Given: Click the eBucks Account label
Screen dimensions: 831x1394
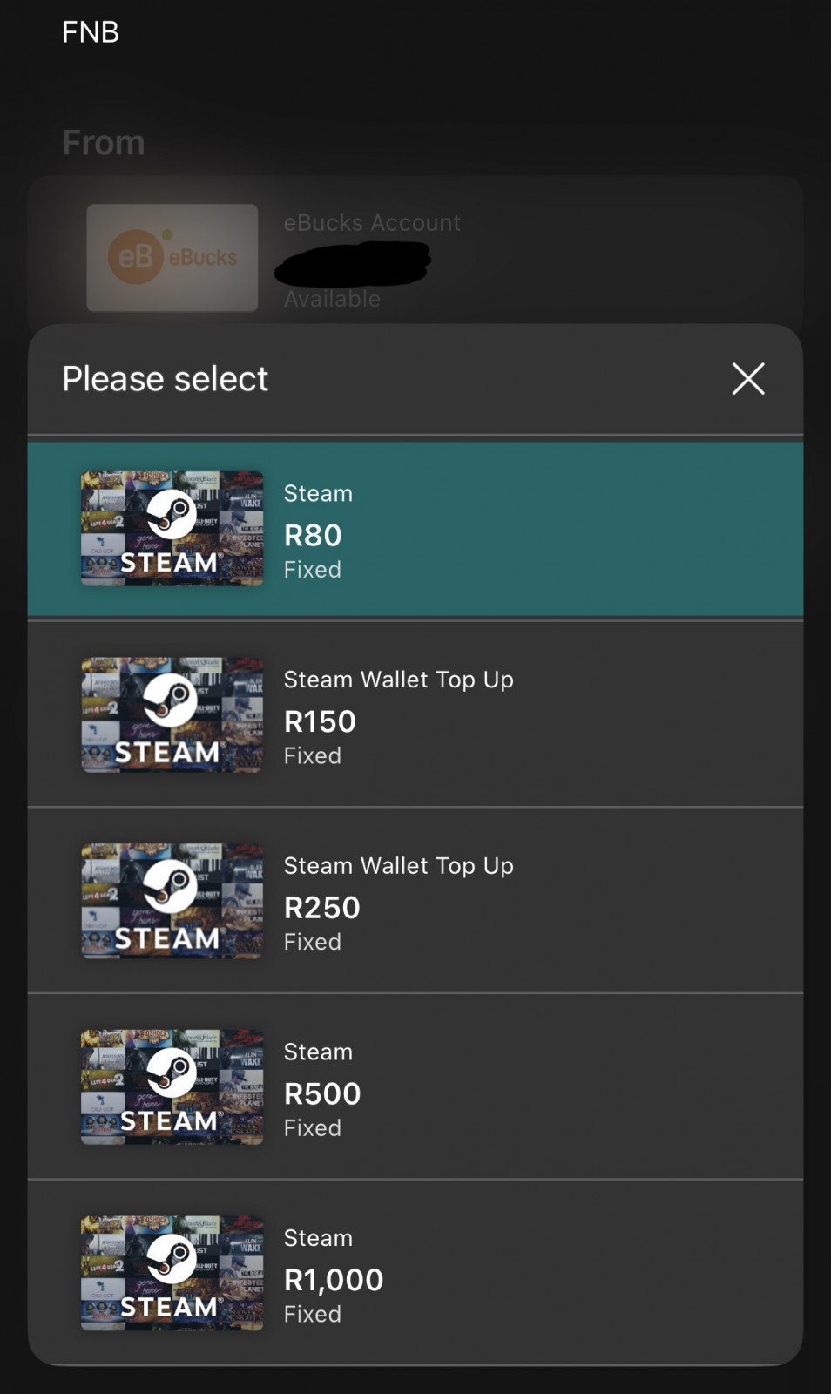Looking at the screenshot, I should [372, 223].
